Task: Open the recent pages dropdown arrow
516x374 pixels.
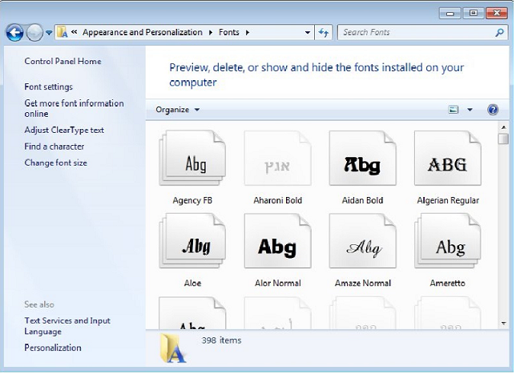Action: 49,33
